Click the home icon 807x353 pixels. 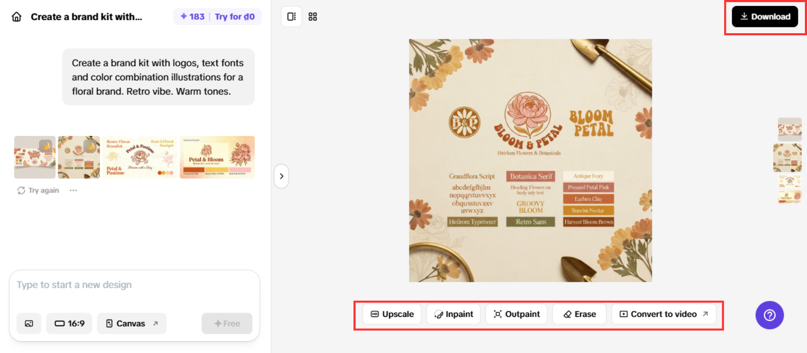click(16, 17)
